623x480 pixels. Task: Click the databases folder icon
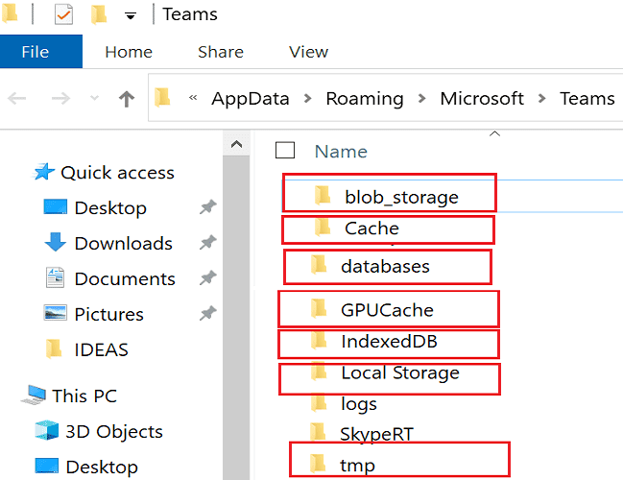(x=319, y=265)
